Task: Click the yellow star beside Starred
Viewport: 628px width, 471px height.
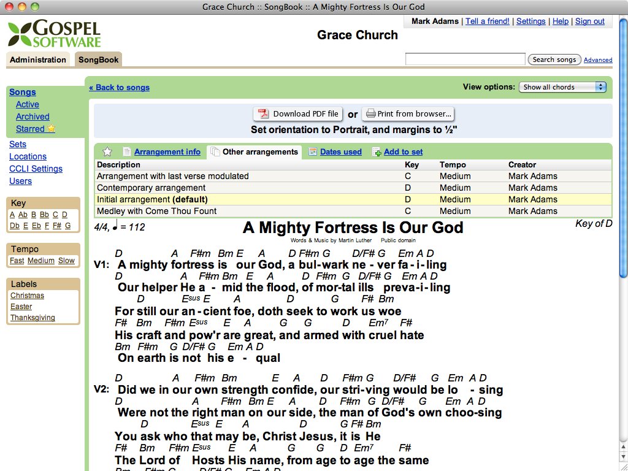Action: point(51,129)
